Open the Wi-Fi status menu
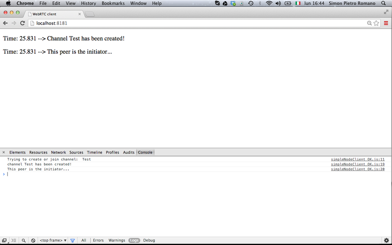This screenshot has width=392, height=245. [x=269, y=3]
